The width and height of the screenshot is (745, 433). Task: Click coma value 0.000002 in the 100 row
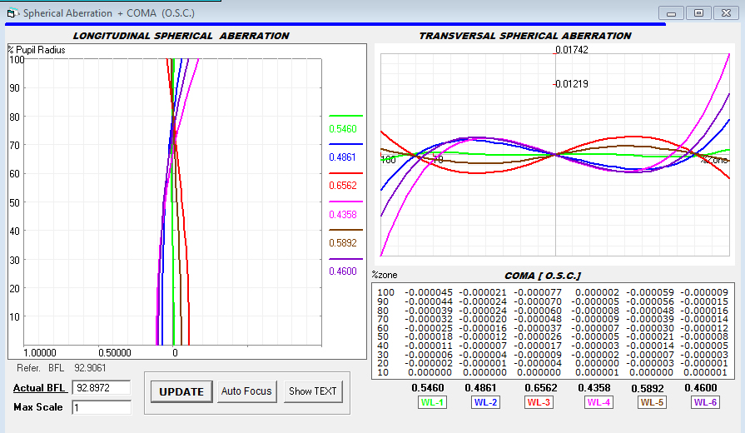coord(597,293)
